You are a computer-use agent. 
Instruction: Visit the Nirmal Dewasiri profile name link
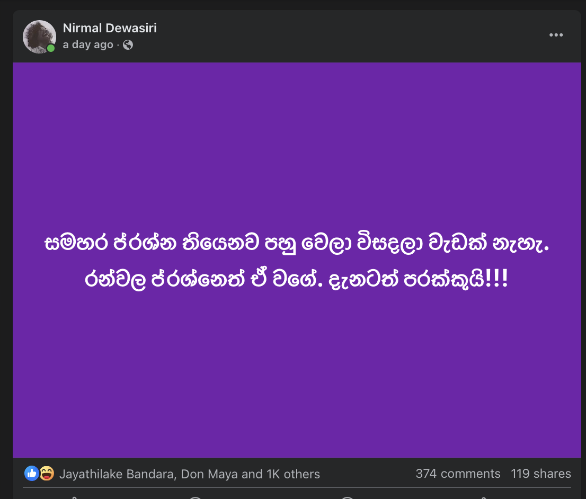[x=110, y=28]
